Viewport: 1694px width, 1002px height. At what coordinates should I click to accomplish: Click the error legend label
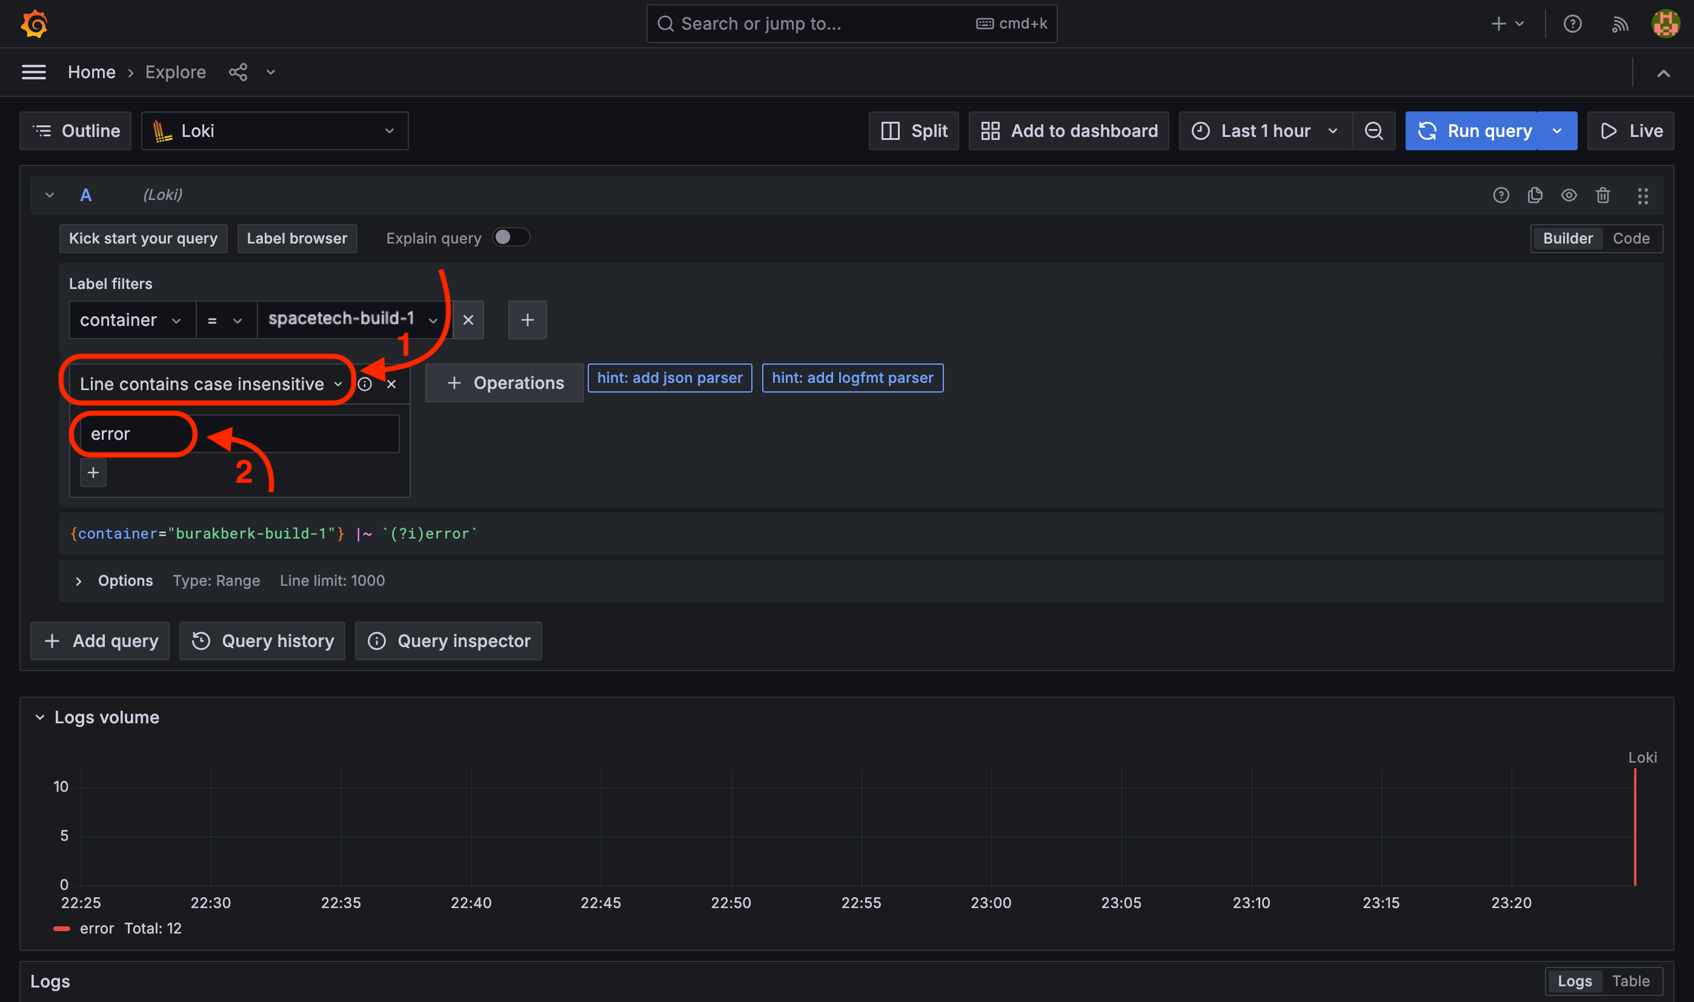[96, 929]
